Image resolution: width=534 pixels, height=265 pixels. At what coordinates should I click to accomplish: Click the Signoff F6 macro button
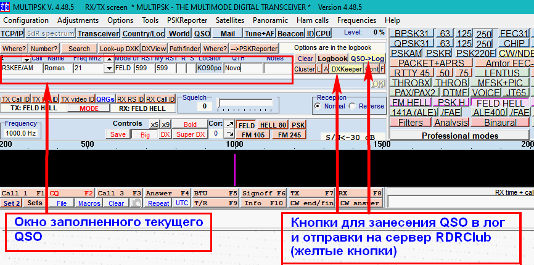point(263,193)
